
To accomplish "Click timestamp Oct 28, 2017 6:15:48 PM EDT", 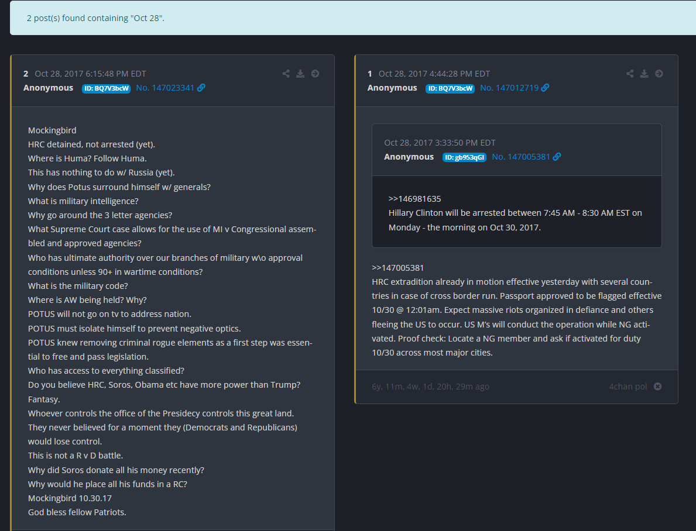I will tap(91, 74).
